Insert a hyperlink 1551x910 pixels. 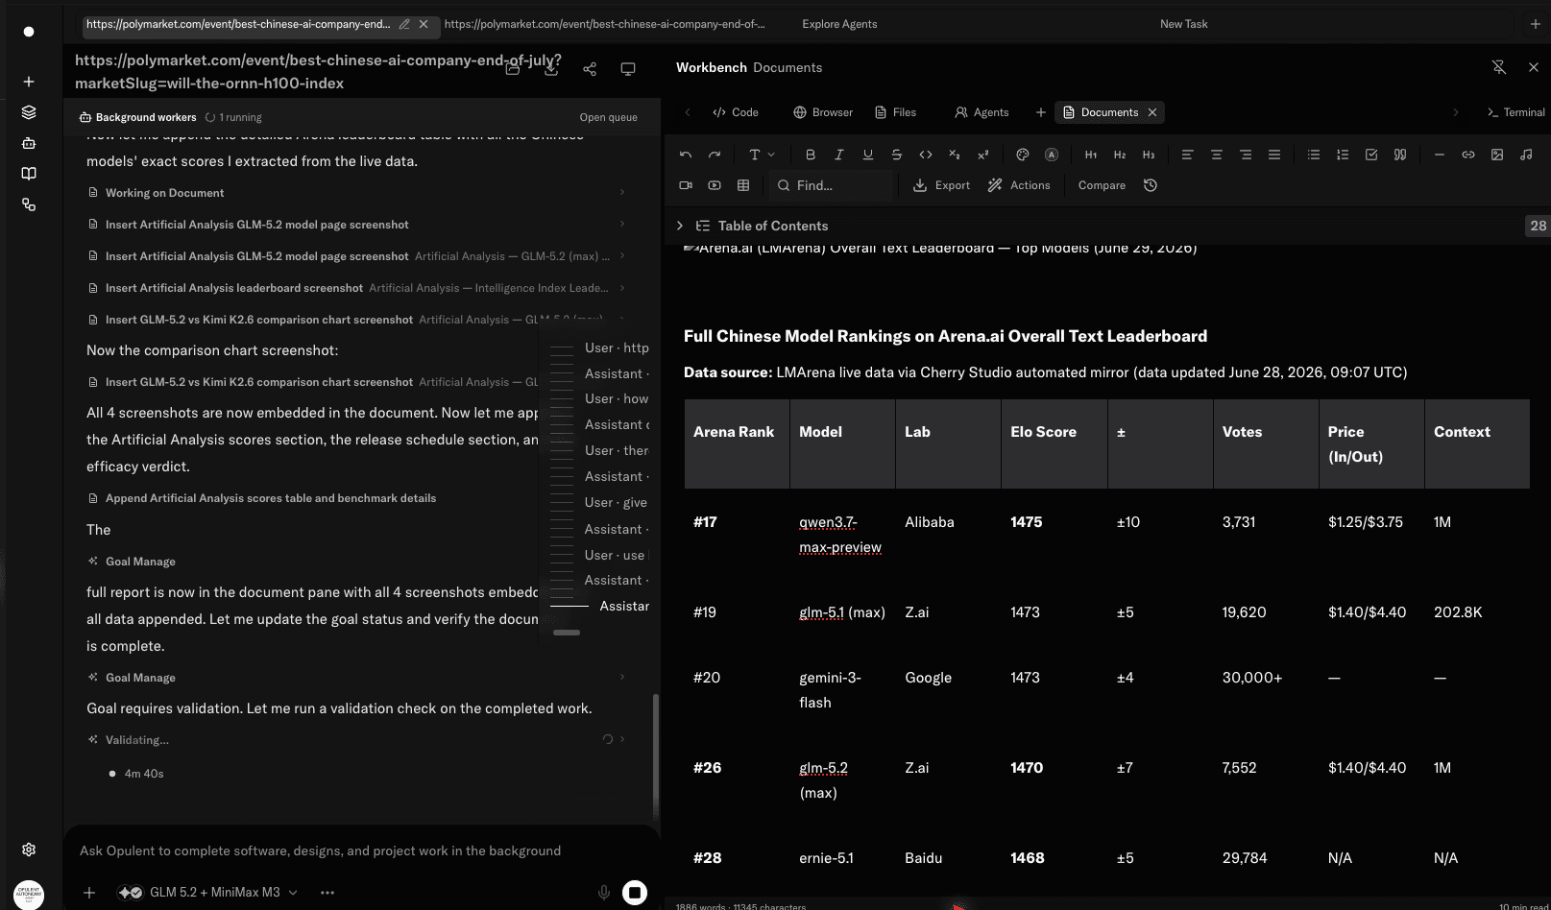pyautogui.click(x=1468, y=155)
